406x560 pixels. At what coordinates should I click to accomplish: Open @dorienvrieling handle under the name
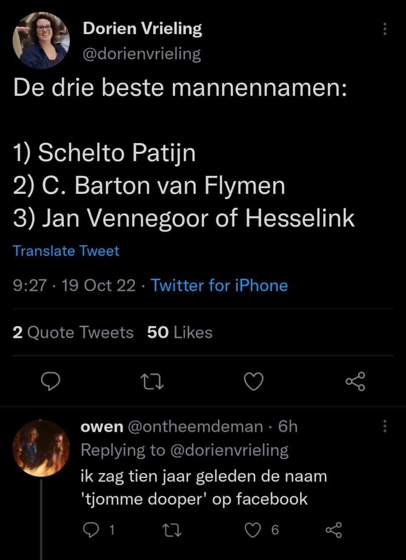(141, 54)
